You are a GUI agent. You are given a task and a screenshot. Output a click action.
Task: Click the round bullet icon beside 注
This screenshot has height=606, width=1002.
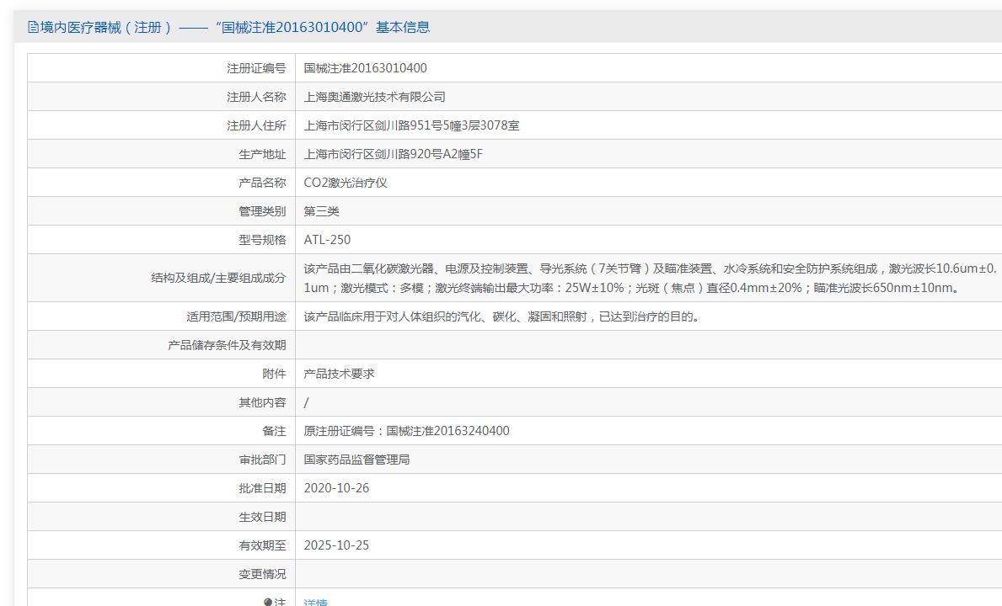(268, 602)
